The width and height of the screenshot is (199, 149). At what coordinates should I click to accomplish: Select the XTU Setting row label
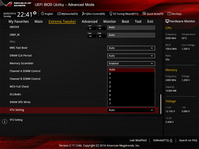[x=17, y=110]
